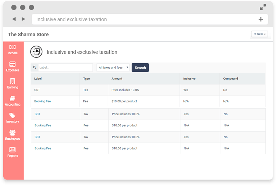Click the browser back arrow
This screenshot has height=185, width=278.
(x=14, y=19)
